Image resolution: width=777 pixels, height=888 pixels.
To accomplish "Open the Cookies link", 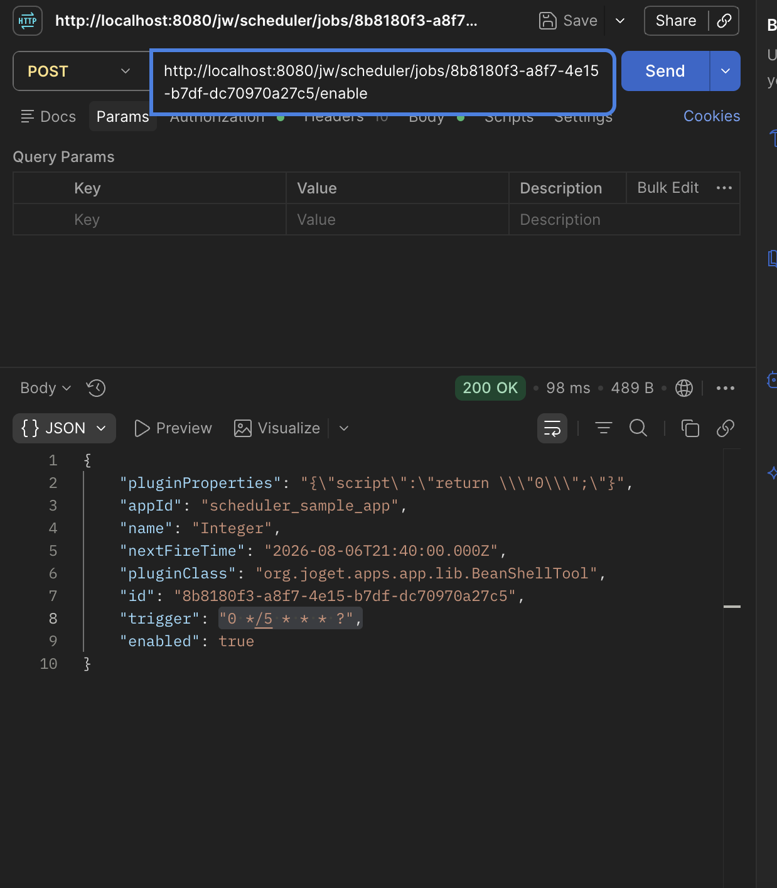I will click(712, 116).
